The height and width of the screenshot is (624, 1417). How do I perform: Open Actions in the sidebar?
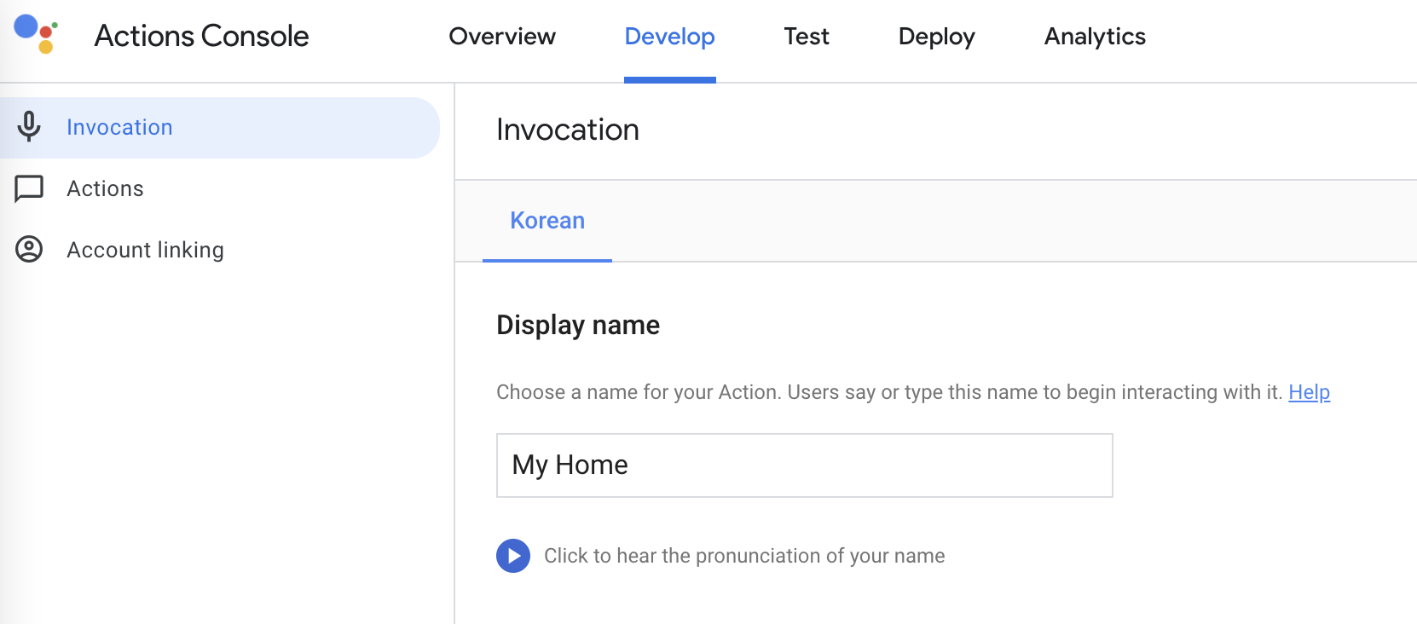(x=220, y=188)
